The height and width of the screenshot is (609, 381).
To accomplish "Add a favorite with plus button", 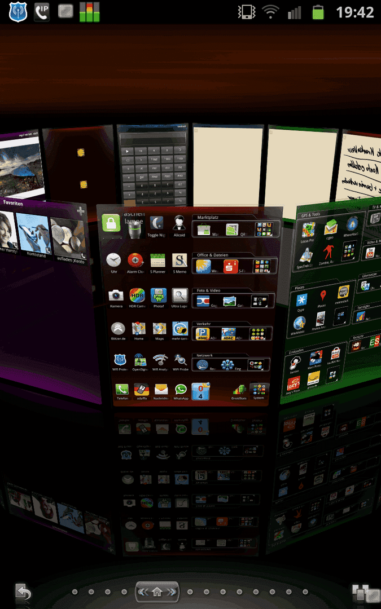I will (x=81, y=211).
